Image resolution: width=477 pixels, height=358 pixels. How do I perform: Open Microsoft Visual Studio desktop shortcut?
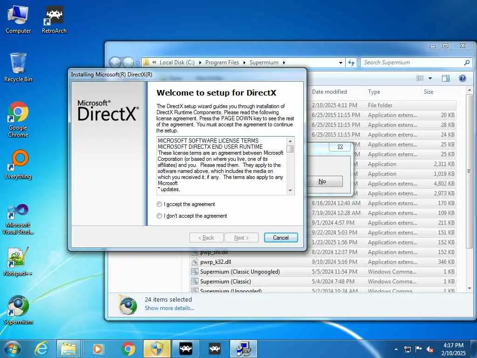(18, 219)
